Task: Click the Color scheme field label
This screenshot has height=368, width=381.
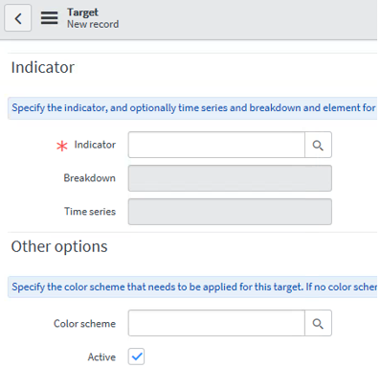Action: (84, 324)
